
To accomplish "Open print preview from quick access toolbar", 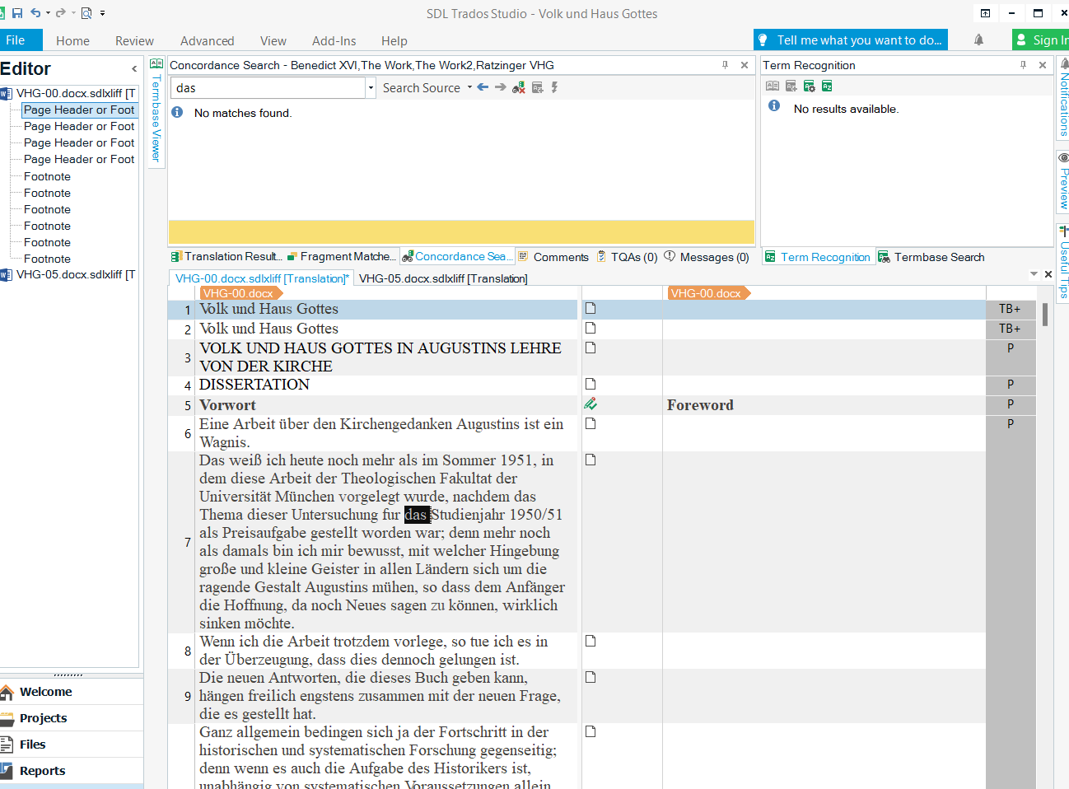I will pyautogui.click(x=86, y=13).
